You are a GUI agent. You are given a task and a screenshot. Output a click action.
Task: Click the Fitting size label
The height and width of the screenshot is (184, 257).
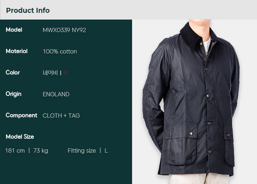tap(82, 150)
